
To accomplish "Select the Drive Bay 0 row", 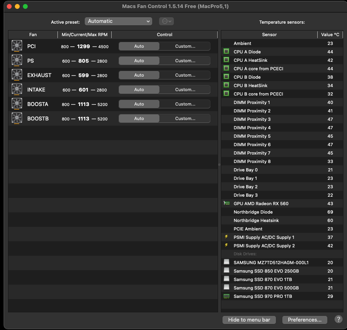I will click(x=282, y=170).
